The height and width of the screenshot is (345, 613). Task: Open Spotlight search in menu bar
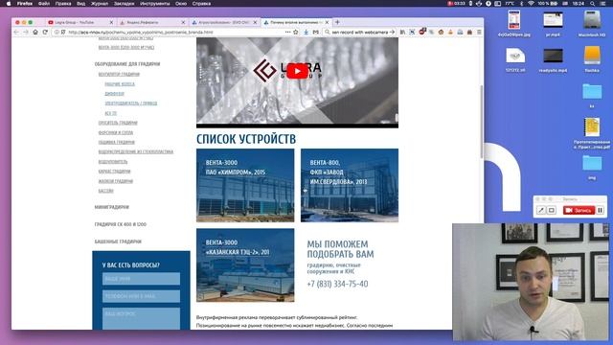tap(592, 4)
